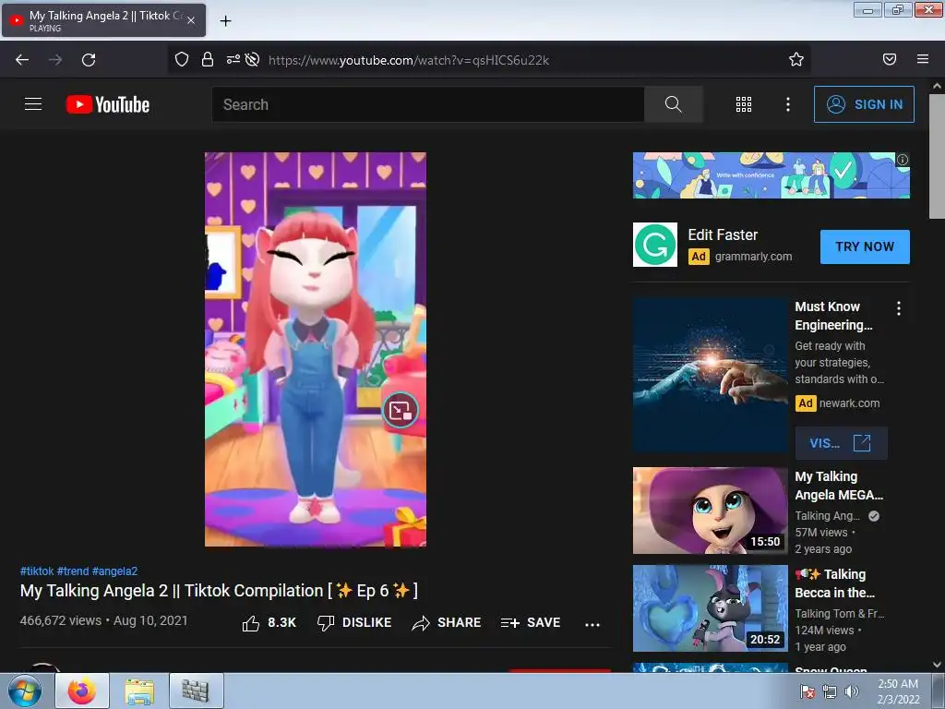This screenshot has height=709, width=945.
Task: Bookmark this page with the star
Action: coord(796,59)
